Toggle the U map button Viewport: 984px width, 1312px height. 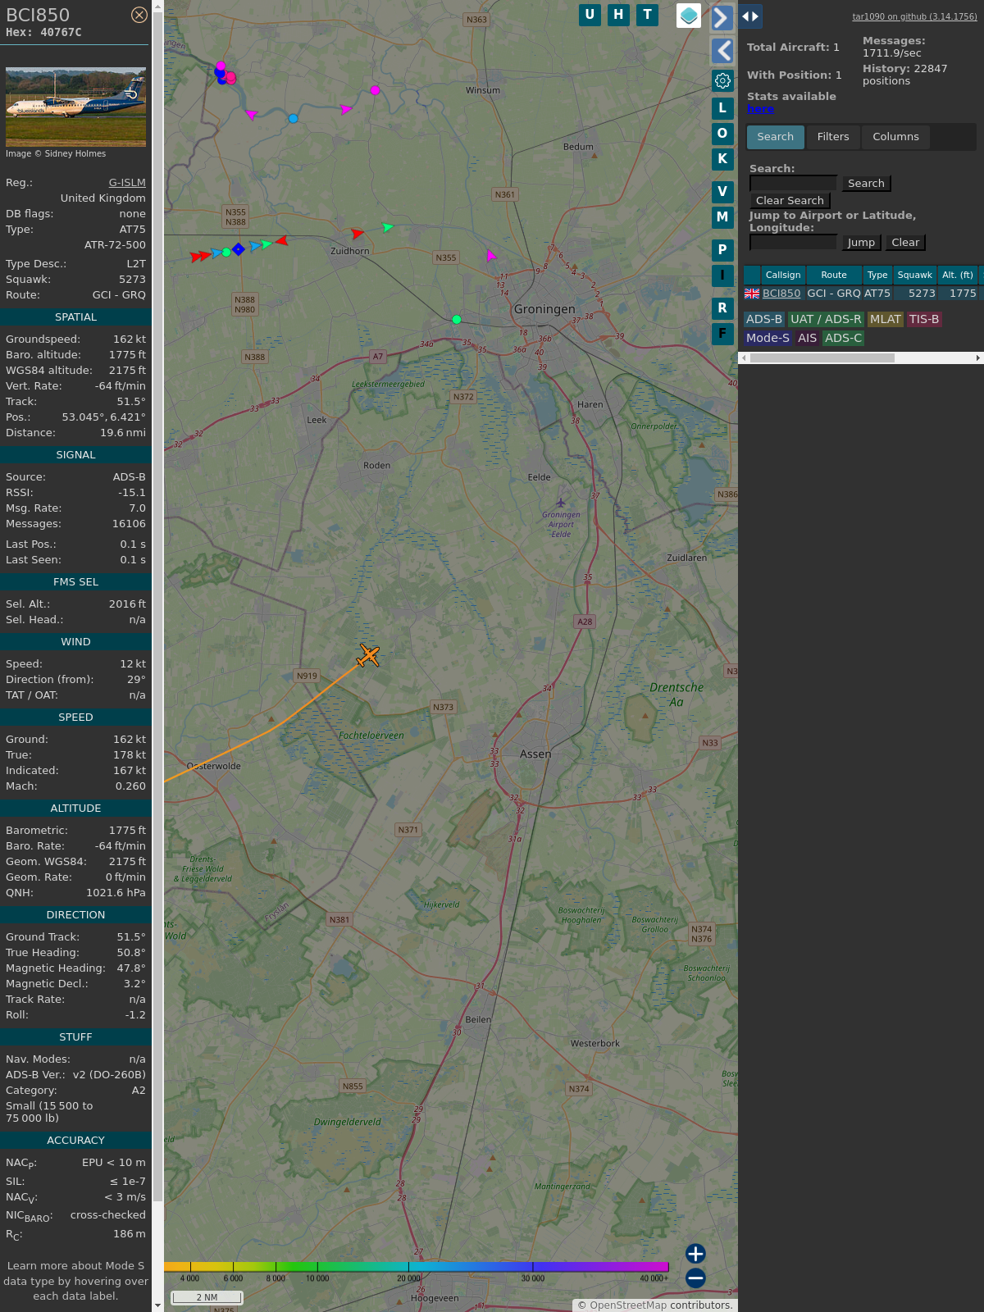click(590, 15)
